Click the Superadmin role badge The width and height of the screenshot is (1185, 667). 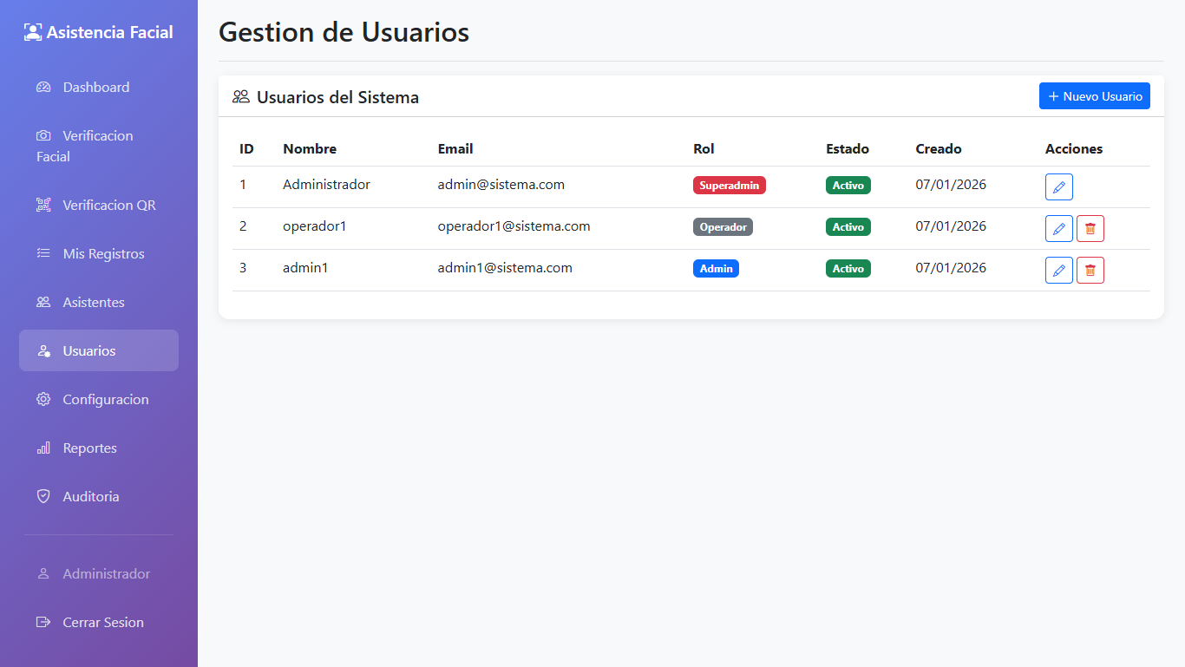tap(729, 186)
